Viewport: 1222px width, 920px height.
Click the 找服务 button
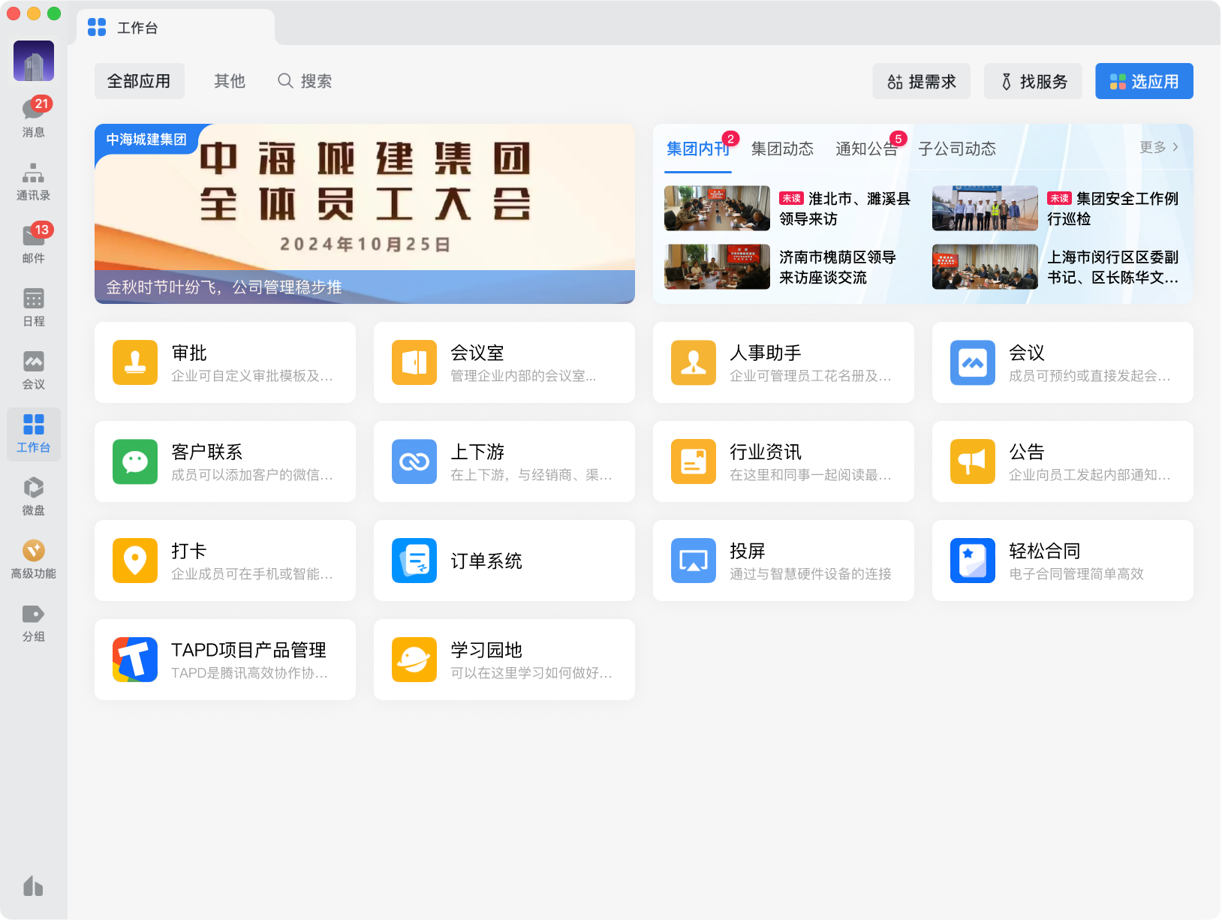1033,81
